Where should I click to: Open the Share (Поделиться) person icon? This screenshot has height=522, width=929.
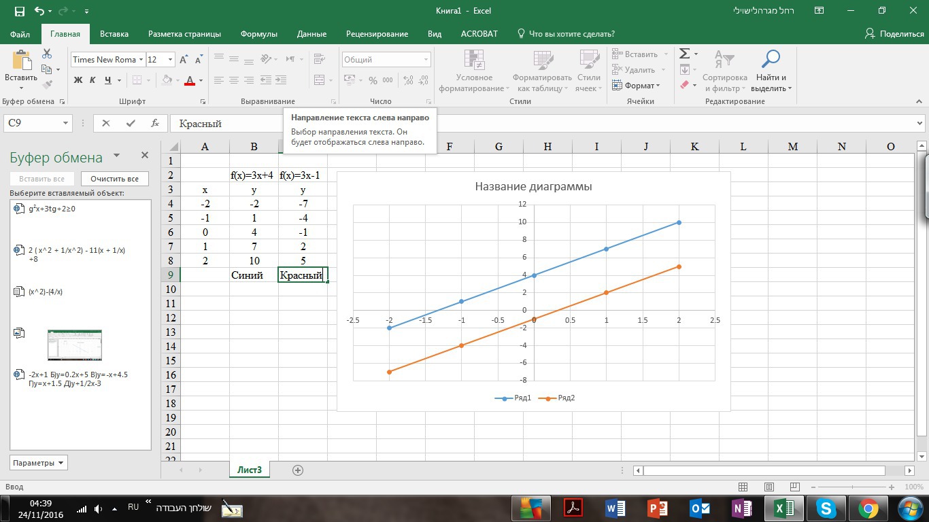pos(870,33)
